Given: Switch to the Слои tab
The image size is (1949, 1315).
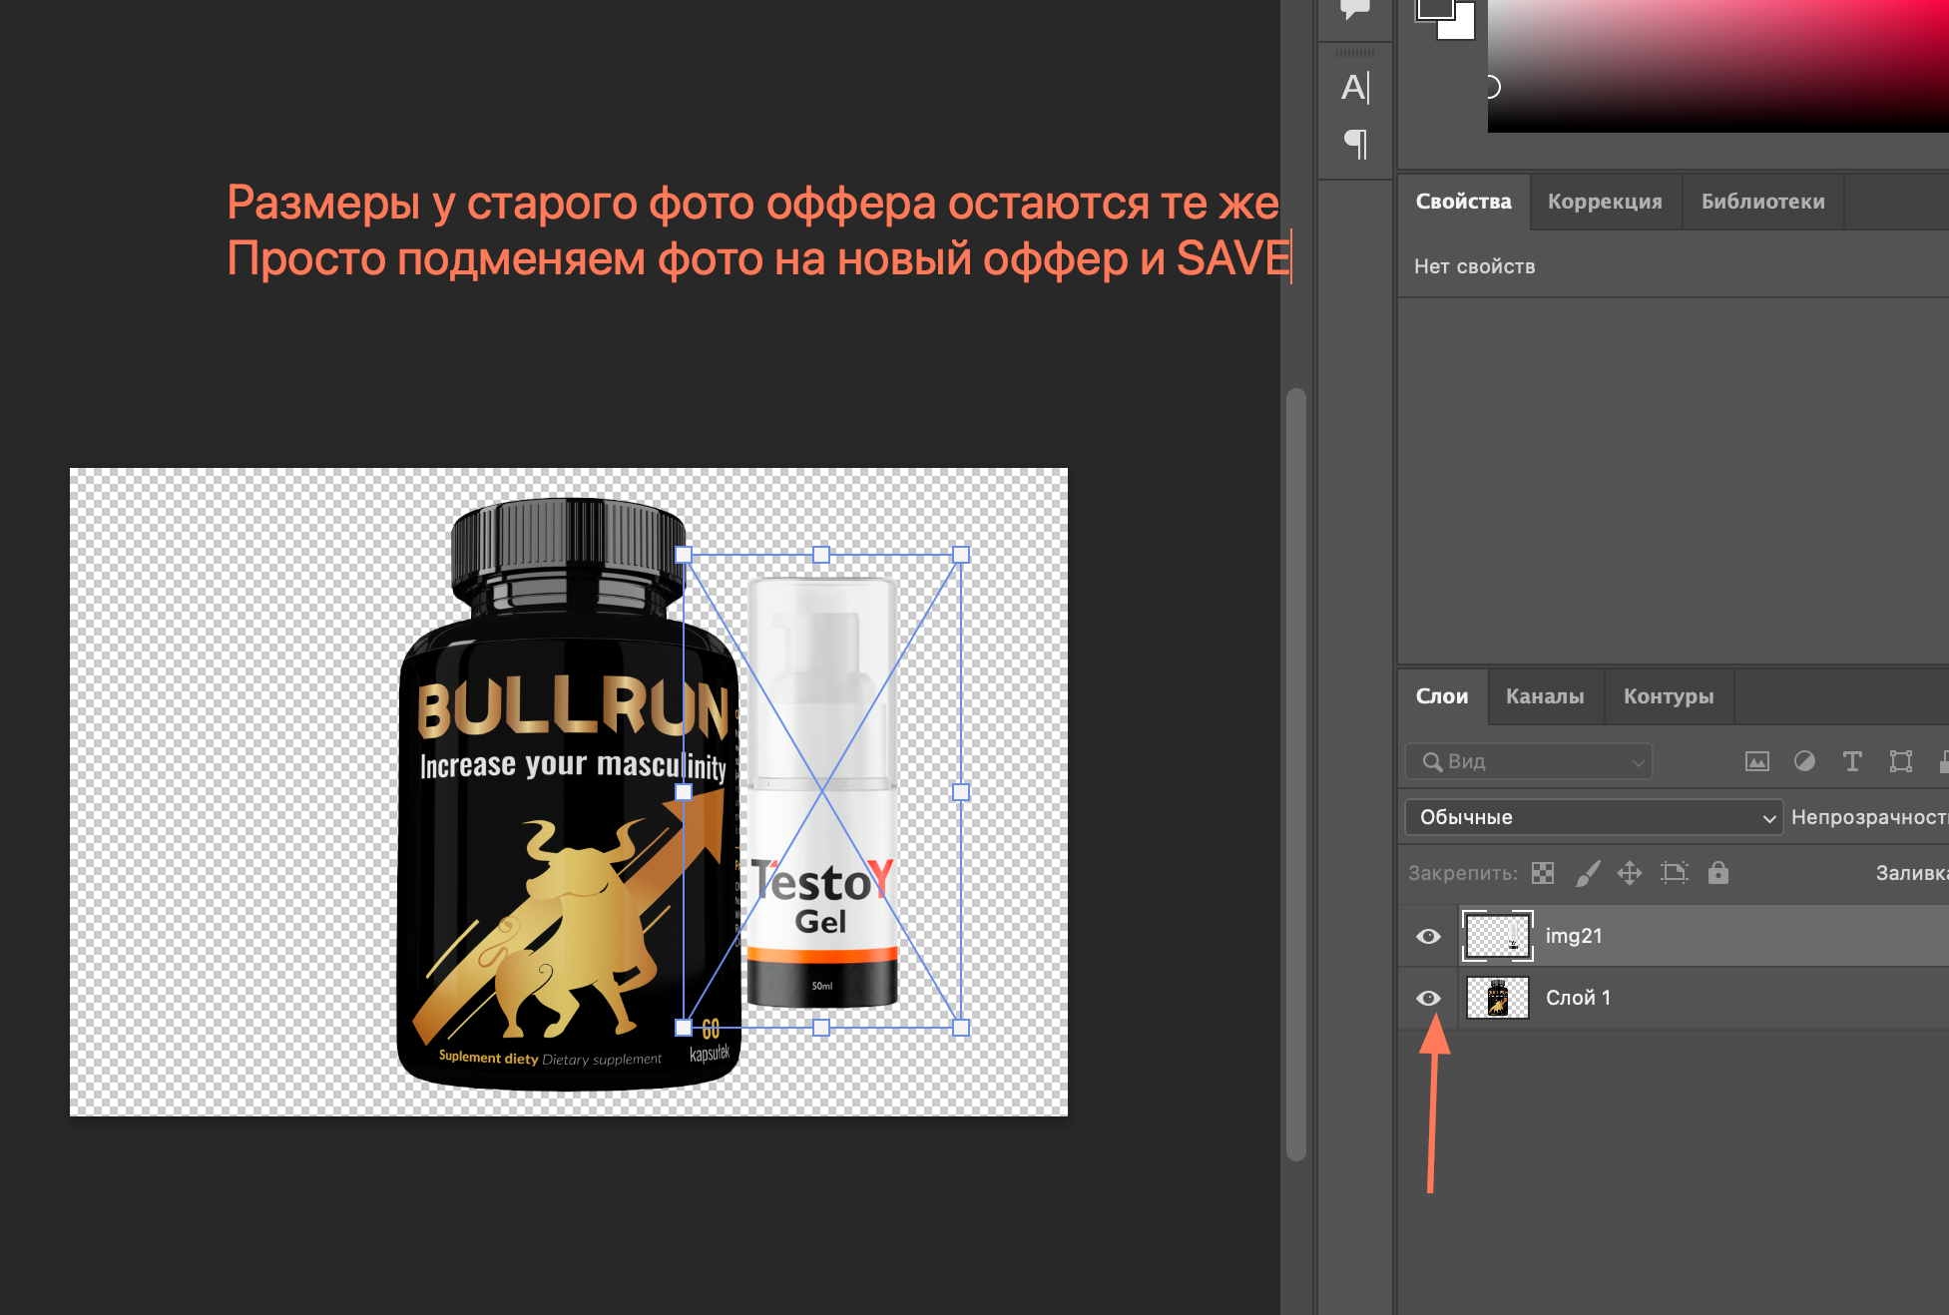Looking at the screenshot, I should [1442, 696].
